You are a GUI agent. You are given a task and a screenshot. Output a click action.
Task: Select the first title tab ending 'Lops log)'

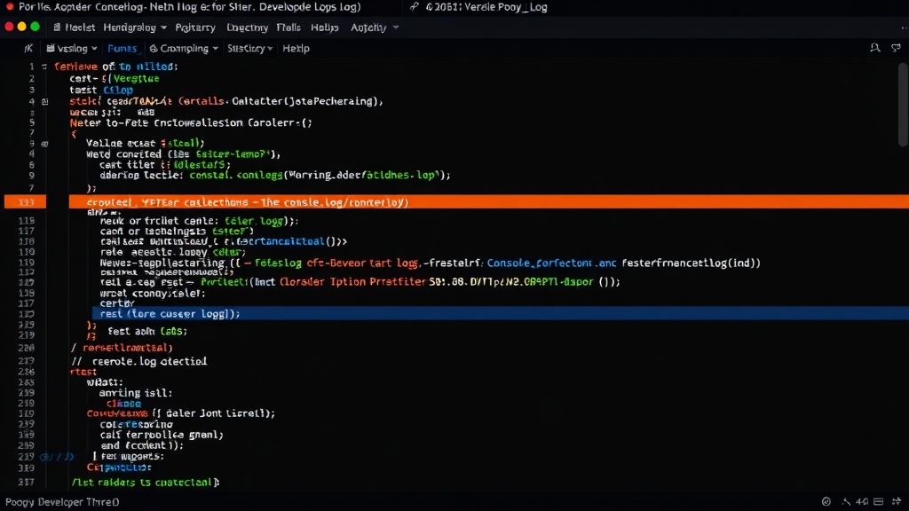(x=190, y=7)
